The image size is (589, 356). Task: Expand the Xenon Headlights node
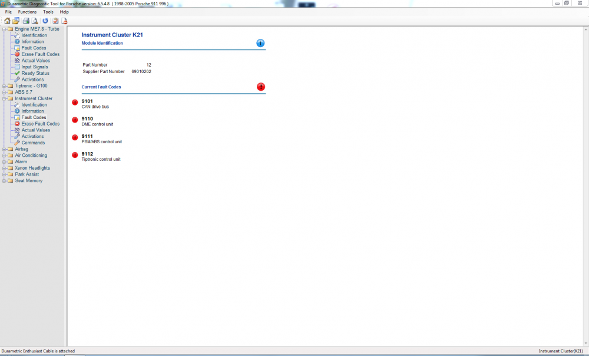[x=4, y=167]
